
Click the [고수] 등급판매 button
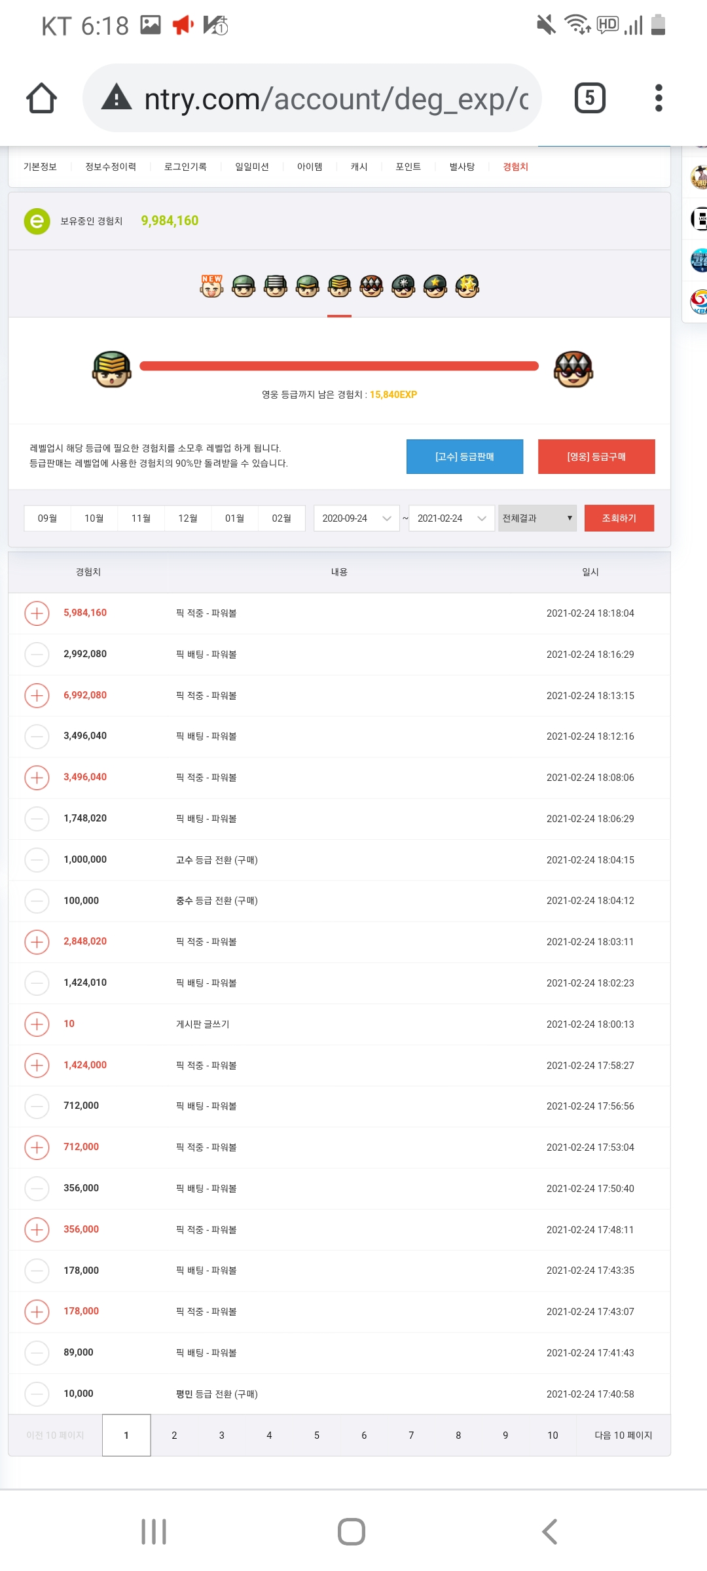(465, 457)
